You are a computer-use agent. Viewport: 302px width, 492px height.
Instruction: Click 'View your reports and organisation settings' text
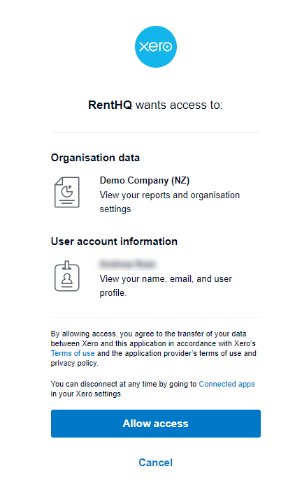[x=170, y=202]
